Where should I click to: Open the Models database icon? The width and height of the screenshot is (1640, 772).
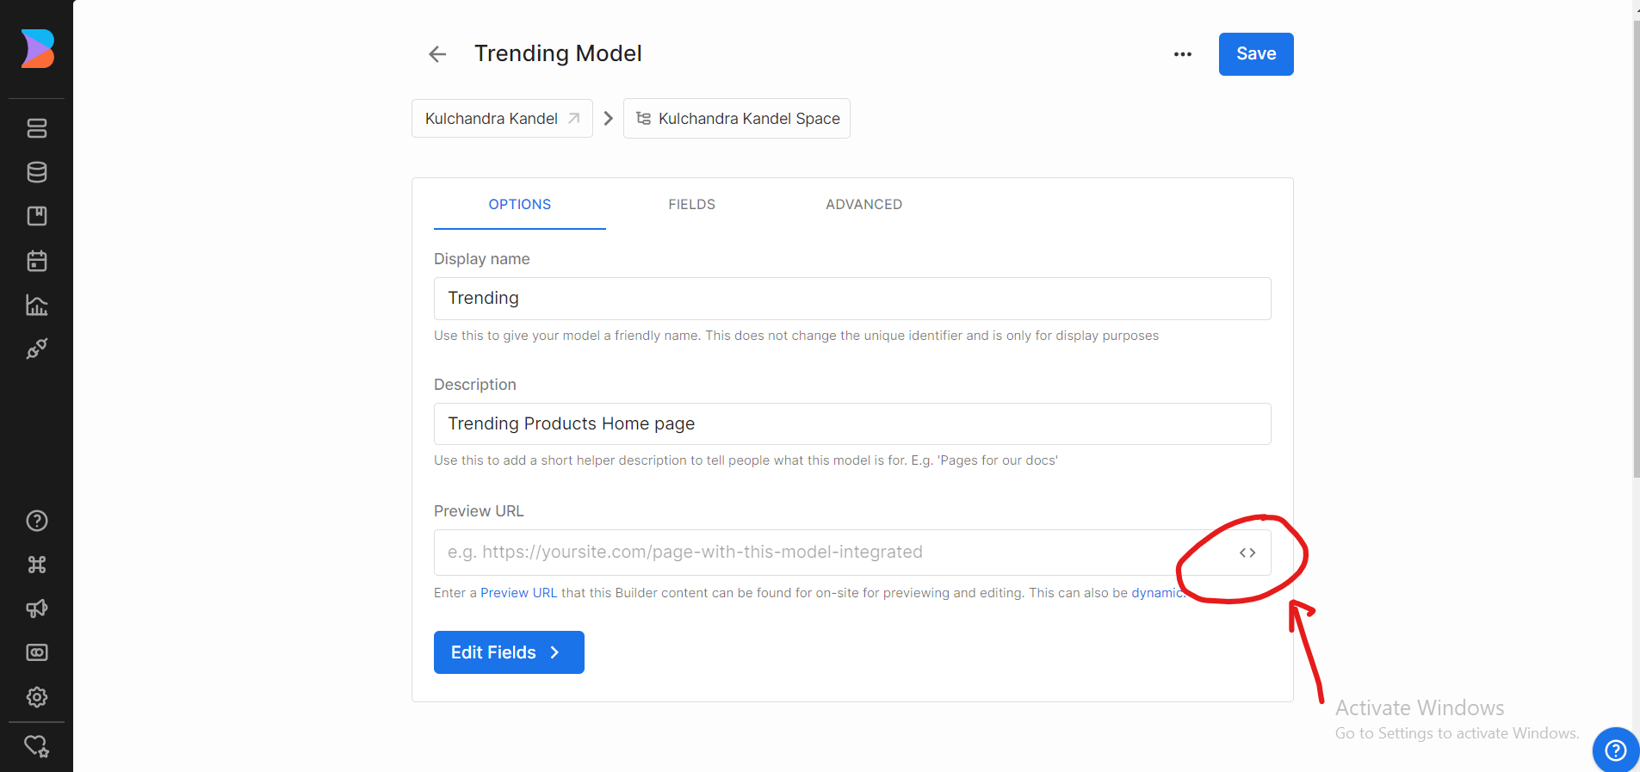click(37, 172)
